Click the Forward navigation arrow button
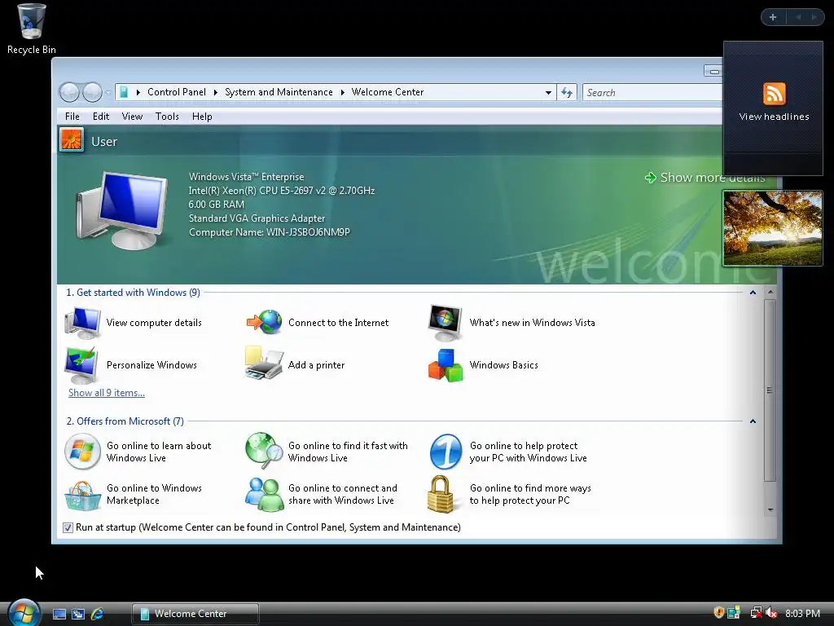The image size is (834, 626). point(92,93)
